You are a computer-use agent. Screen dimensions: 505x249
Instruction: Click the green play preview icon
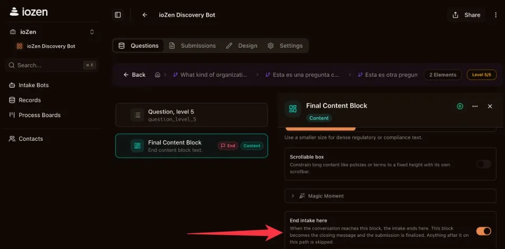(x=460, y=106)
